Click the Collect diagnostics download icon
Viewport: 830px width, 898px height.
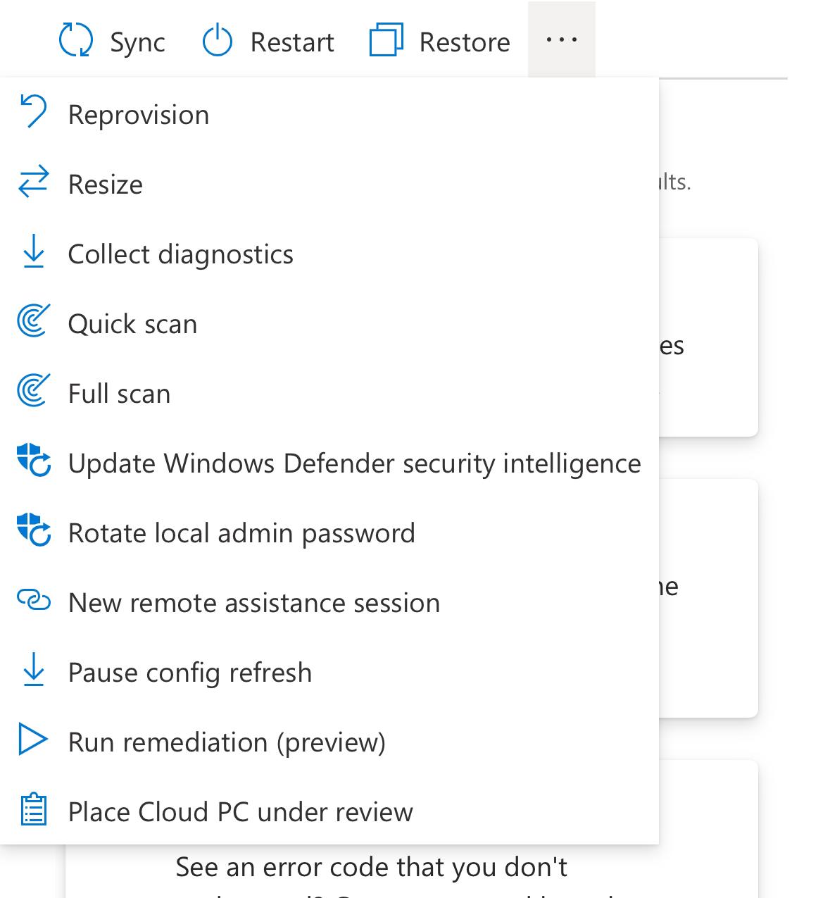33,252
